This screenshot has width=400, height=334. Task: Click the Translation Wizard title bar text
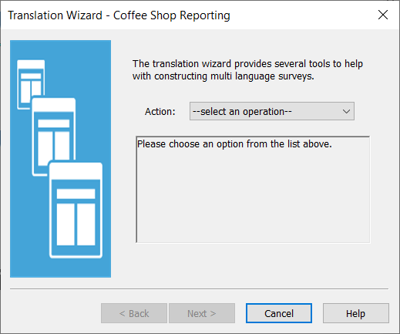coord(119,15)
